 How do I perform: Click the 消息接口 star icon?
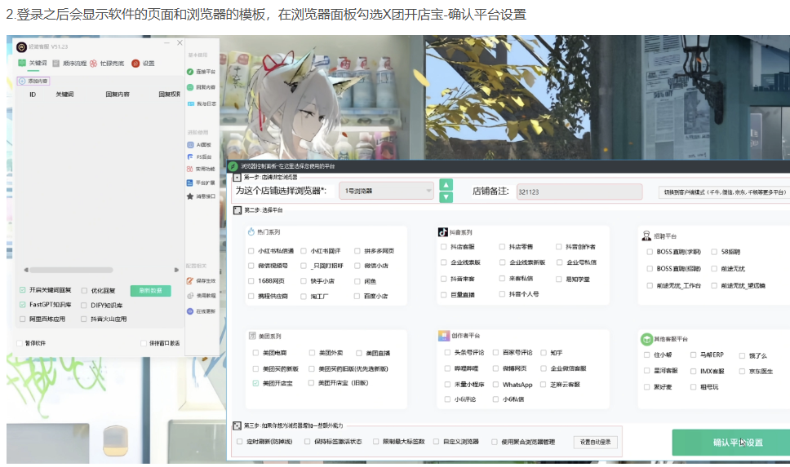pyautogui.click(x=190, y=196)
